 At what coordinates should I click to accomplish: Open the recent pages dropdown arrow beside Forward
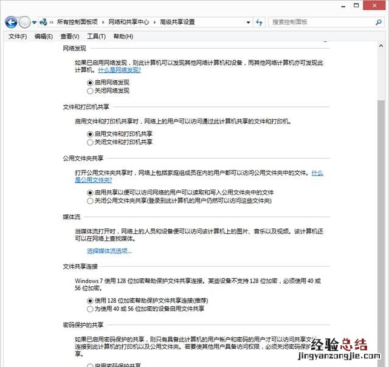pyautogui.click(x=34, y=22)
